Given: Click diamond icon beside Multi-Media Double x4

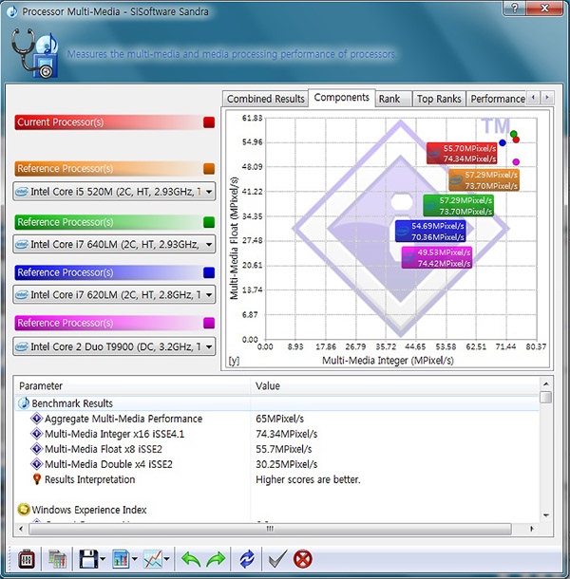Looking at the screenshot, I should coord(36,464).
